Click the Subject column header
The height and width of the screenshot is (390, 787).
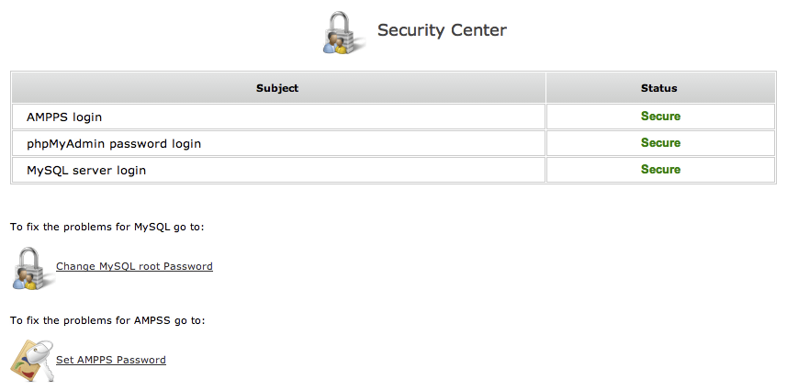pos(277,88)
